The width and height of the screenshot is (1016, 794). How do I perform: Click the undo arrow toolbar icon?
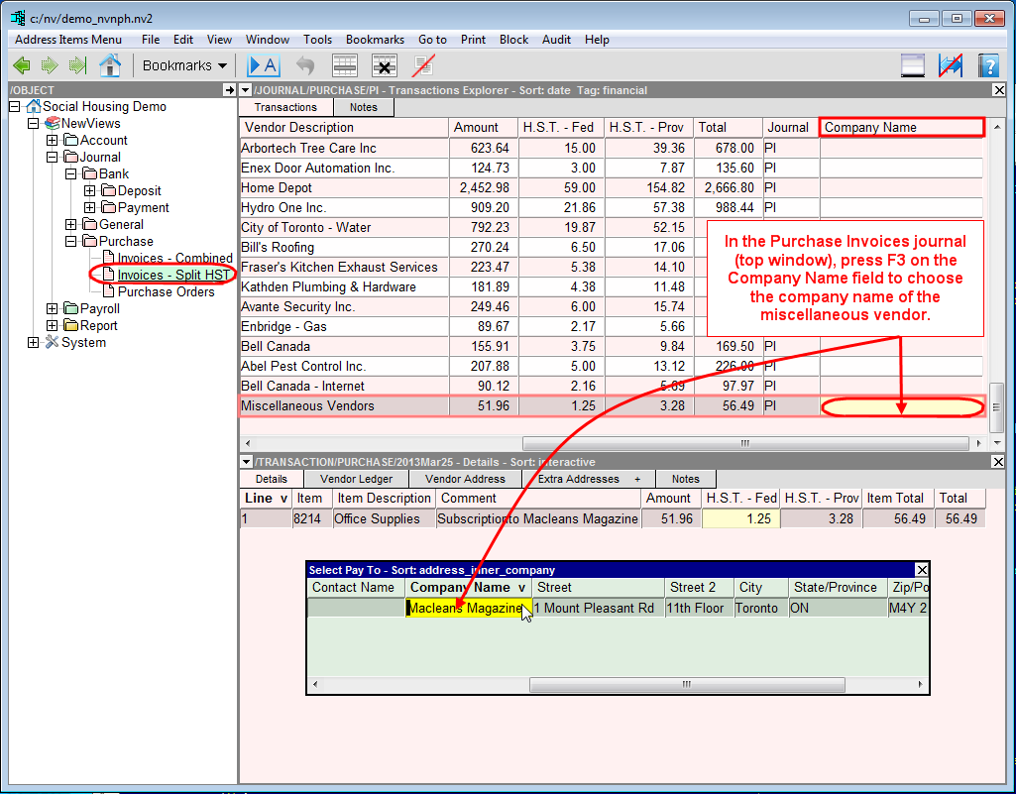(305, 65)
